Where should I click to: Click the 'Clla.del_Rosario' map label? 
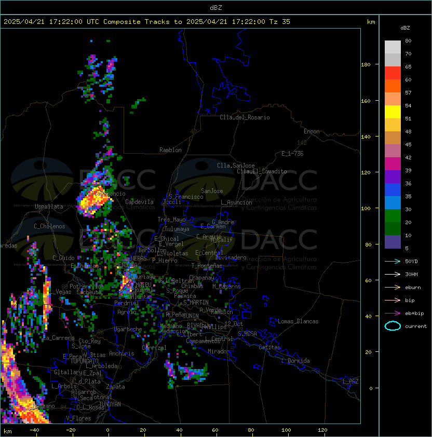[x=245, y=117]
